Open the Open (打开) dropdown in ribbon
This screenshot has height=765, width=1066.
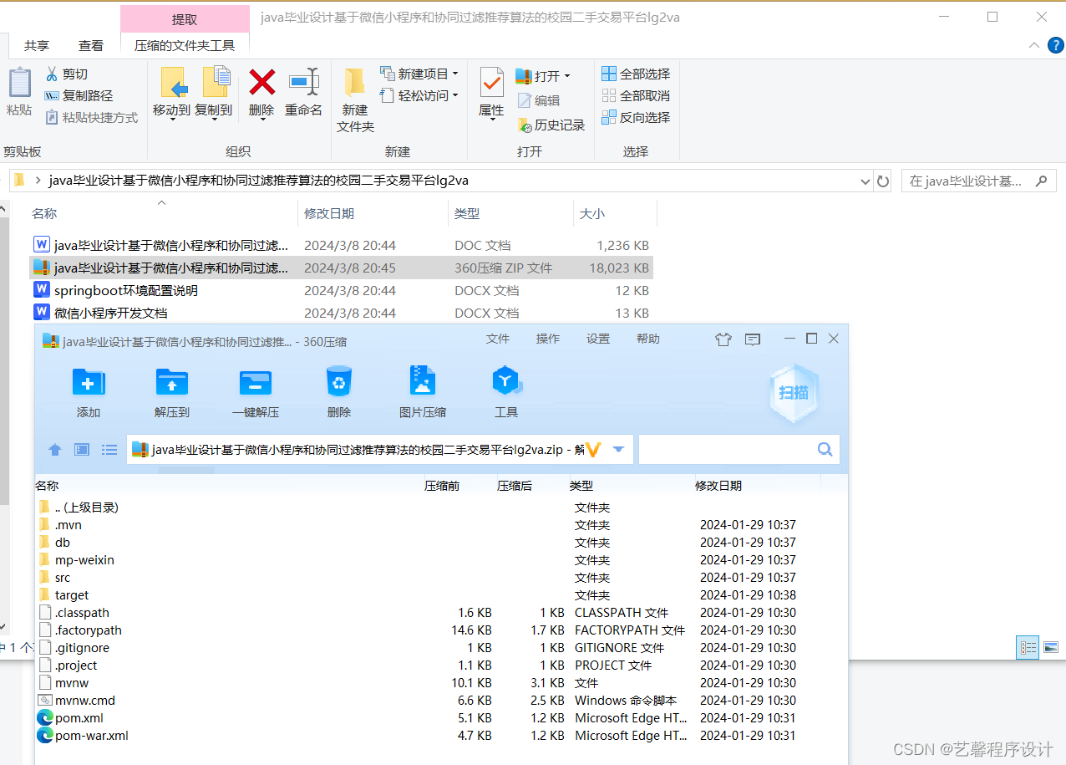pyautogui.click(x=567, y=76)
